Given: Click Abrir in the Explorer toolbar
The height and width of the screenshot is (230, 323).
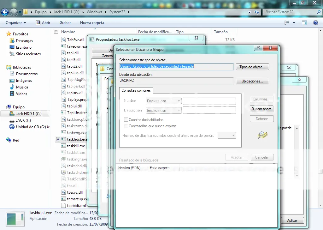Looking at the screenshot, I should pos(43,23).
